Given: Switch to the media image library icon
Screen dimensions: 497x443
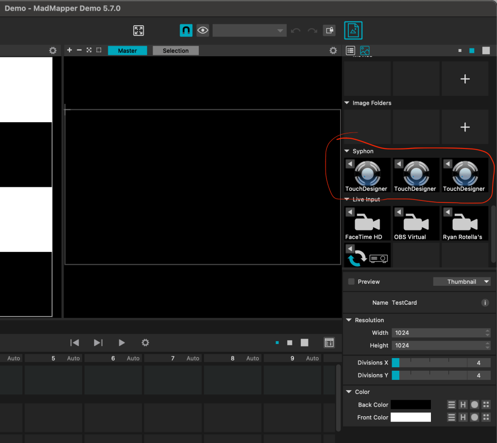Looking at the screenshot, I should coord(364,50).
